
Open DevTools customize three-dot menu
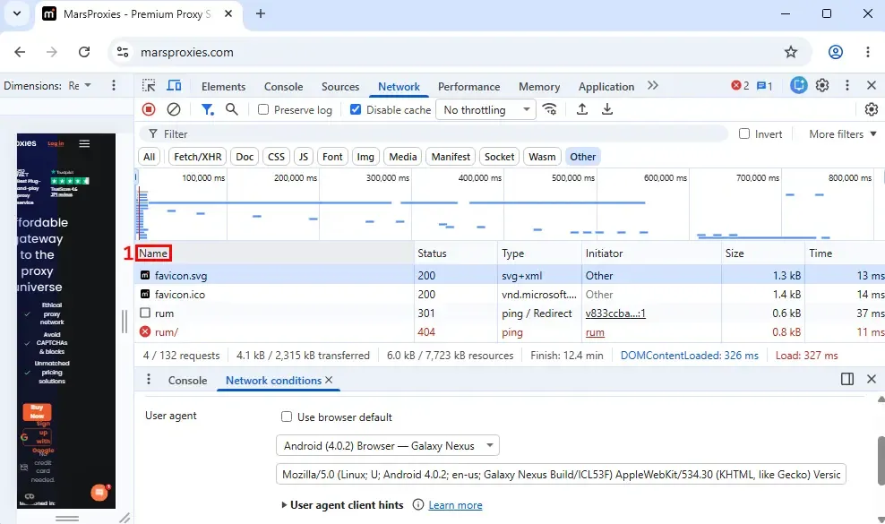[x=847, y=85]
